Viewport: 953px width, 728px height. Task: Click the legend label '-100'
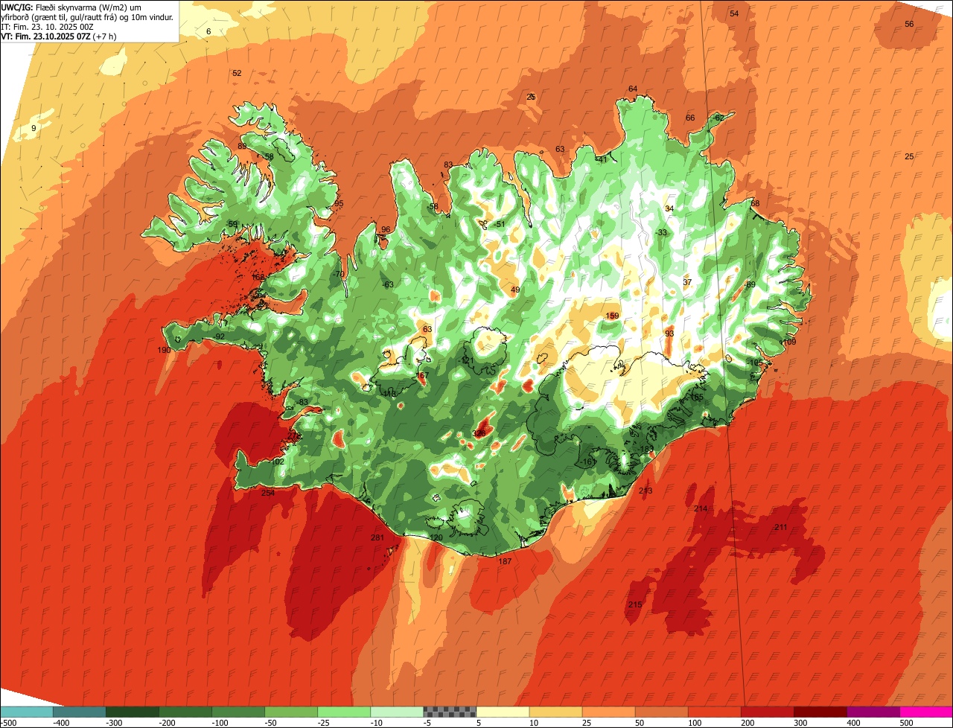[220, 723]
